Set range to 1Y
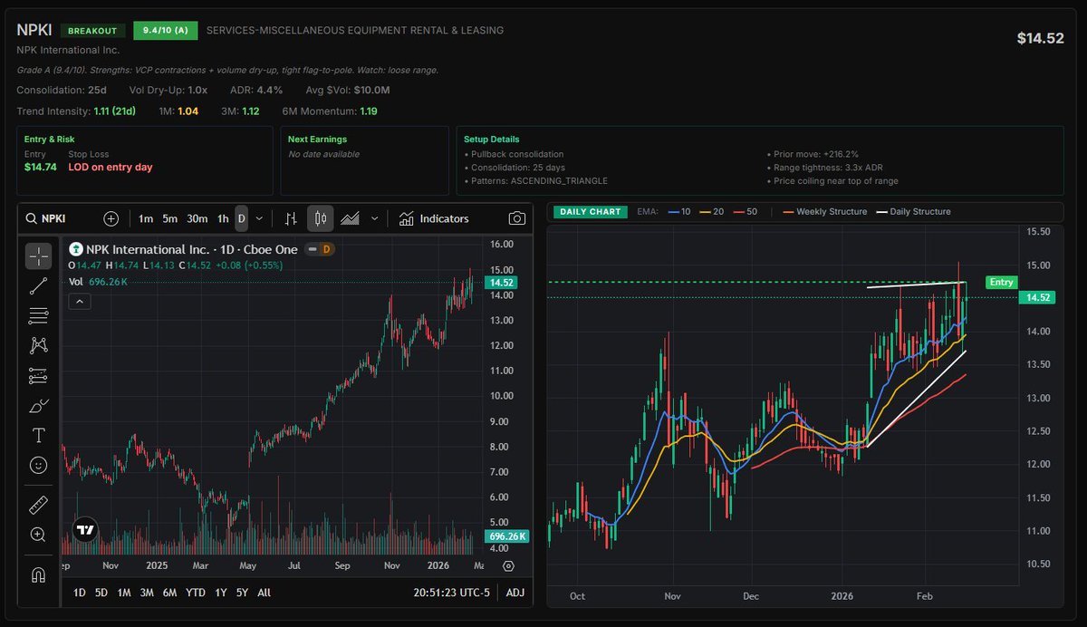This screenshot has width=1087, height=627. [x=220, y=593]
